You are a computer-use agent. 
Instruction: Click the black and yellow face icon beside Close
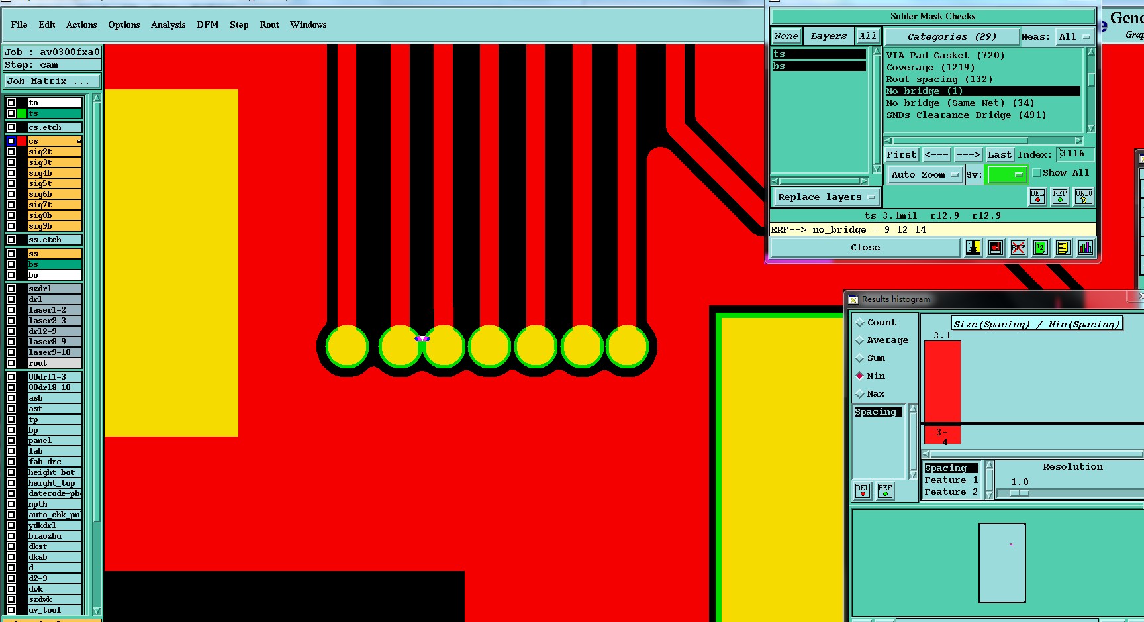point(973,248)
